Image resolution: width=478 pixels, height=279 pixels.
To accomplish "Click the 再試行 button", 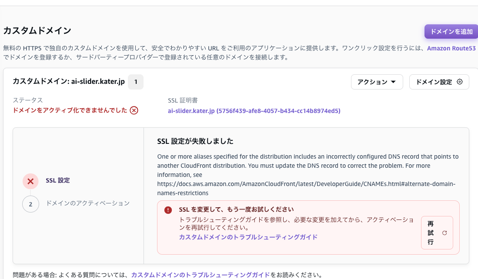I will pyautogui.click(x=437, y=233).
